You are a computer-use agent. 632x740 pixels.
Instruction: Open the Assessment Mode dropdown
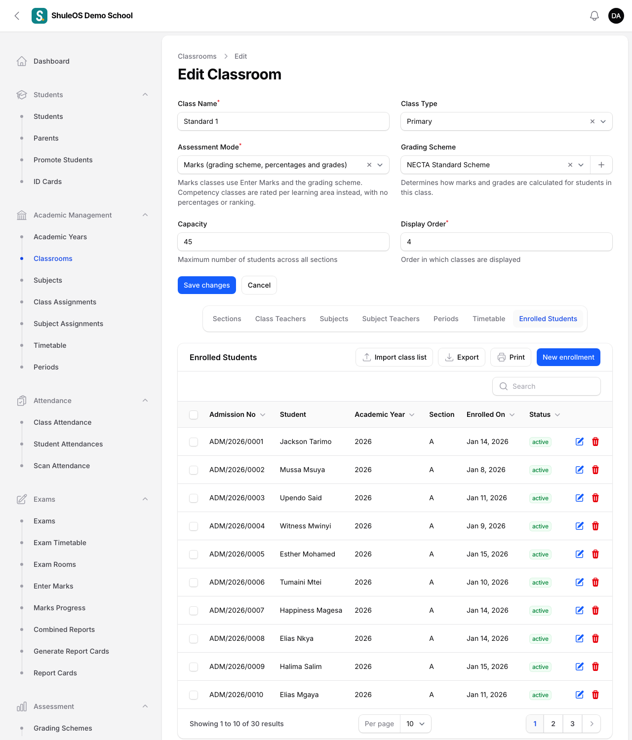pyautogui.click(x=283, y=165)
